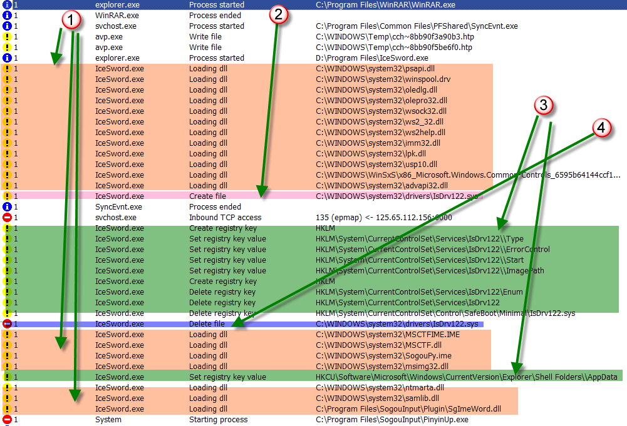Click path C:\WINDOWS\system32\ntmarta.dll
Image resolution: width=627 pixels, height=426 pixels.
pyautogui.click(x=380, y=388)
